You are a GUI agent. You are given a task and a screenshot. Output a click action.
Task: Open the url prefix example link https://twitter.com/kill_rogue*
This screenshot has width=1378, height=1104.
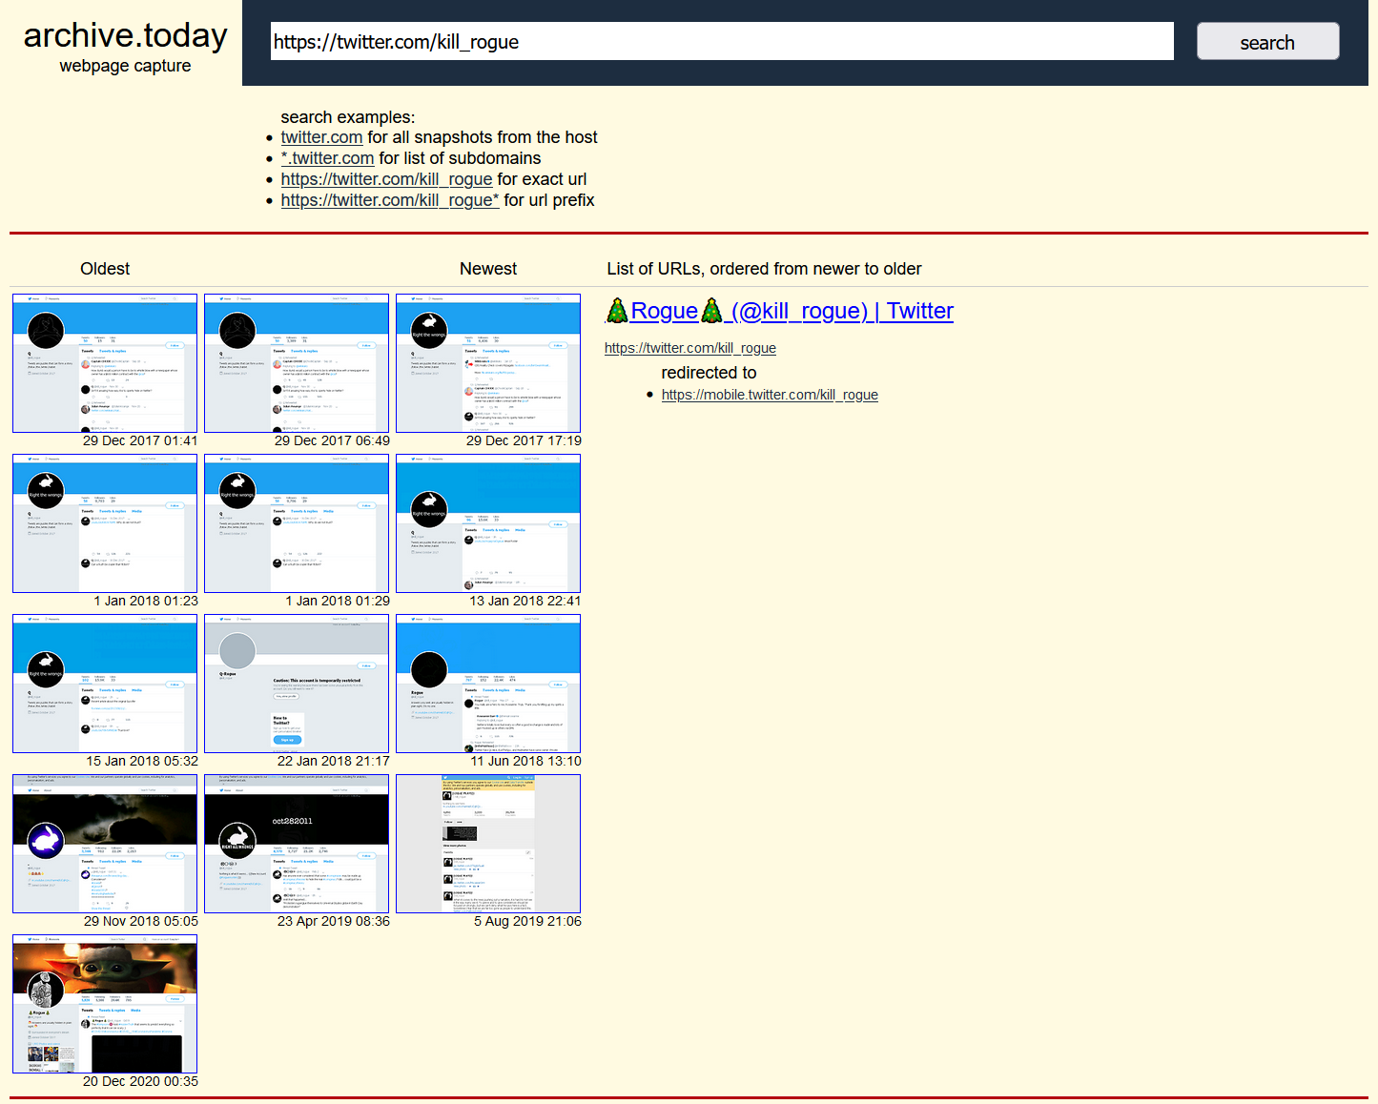tap(390, 200)
